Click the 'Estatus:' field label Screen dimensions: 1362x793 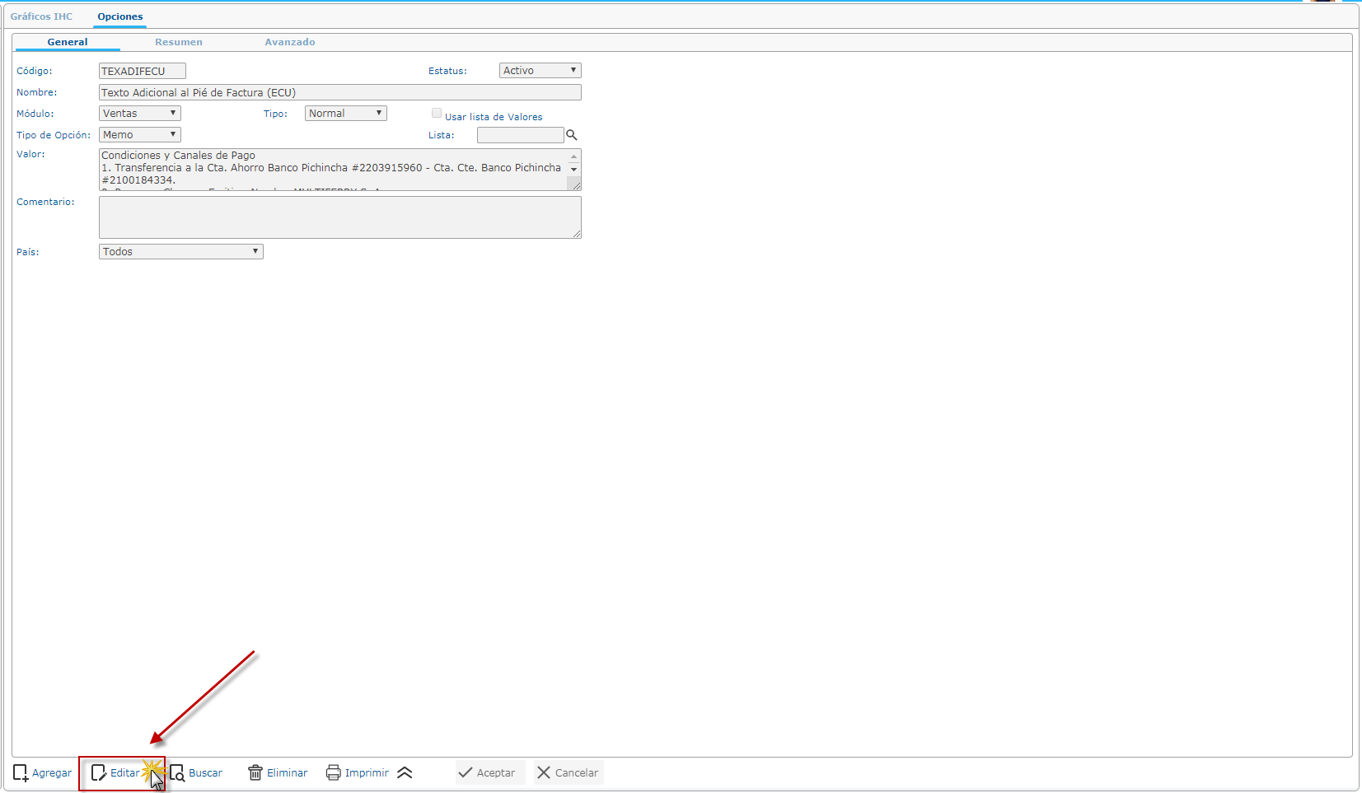(447, 72)
